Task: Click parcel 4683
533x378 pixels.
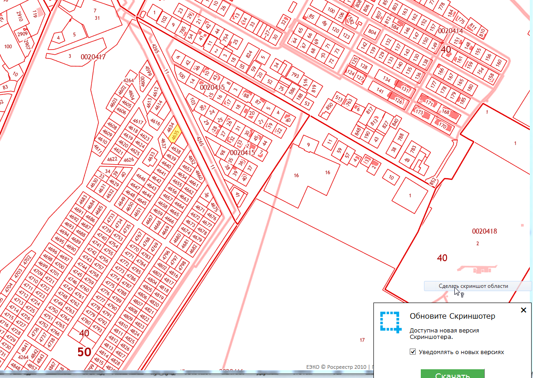Action: tap(83, 200)
